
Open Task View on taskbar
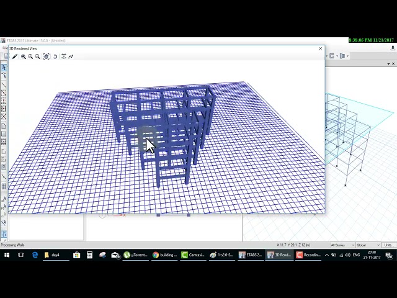coord(21,255)
